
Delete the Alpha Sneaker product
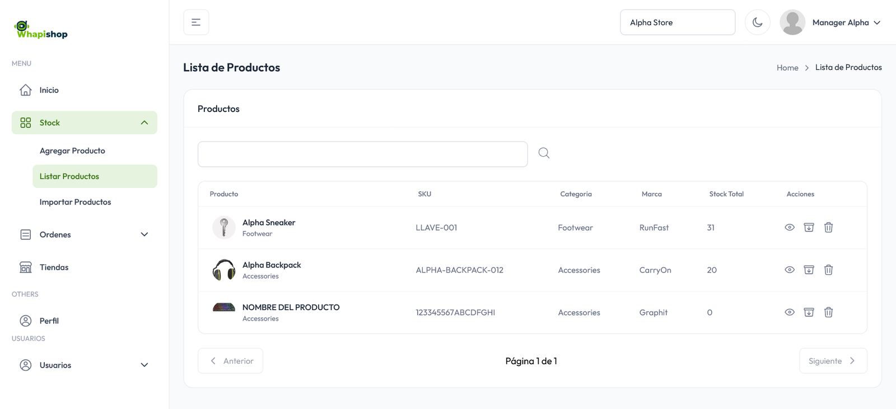tap(828, 227)
